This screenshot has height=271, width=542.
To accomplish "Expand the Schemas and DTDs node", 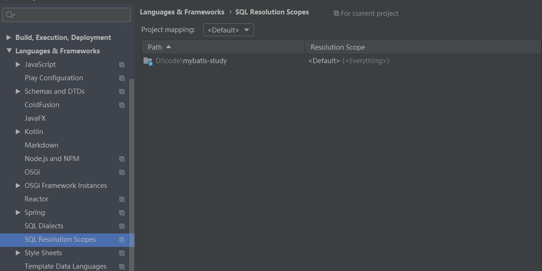I will click(18, 91).
